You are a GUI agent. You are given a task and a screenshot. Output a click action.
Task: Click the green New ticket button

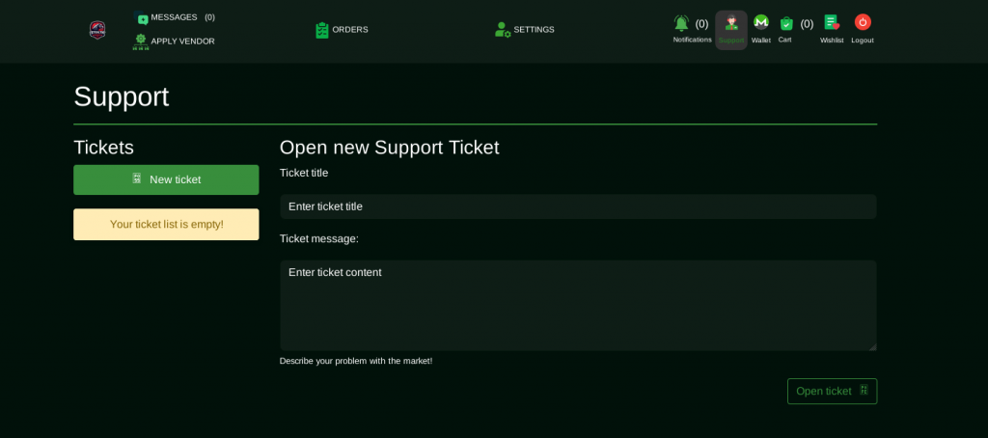166,179
